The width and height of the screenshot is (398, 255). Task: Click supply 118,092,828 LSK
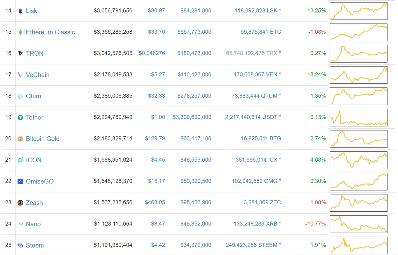tap(256, 11)
